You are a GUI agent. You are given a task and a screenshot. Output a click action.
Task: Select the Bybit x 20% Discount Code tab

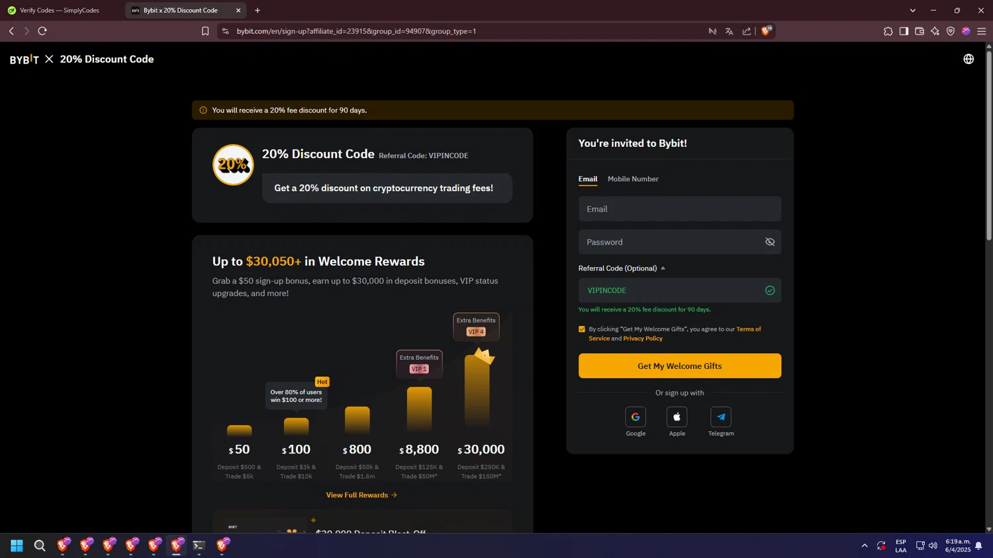tap(180, 11)
